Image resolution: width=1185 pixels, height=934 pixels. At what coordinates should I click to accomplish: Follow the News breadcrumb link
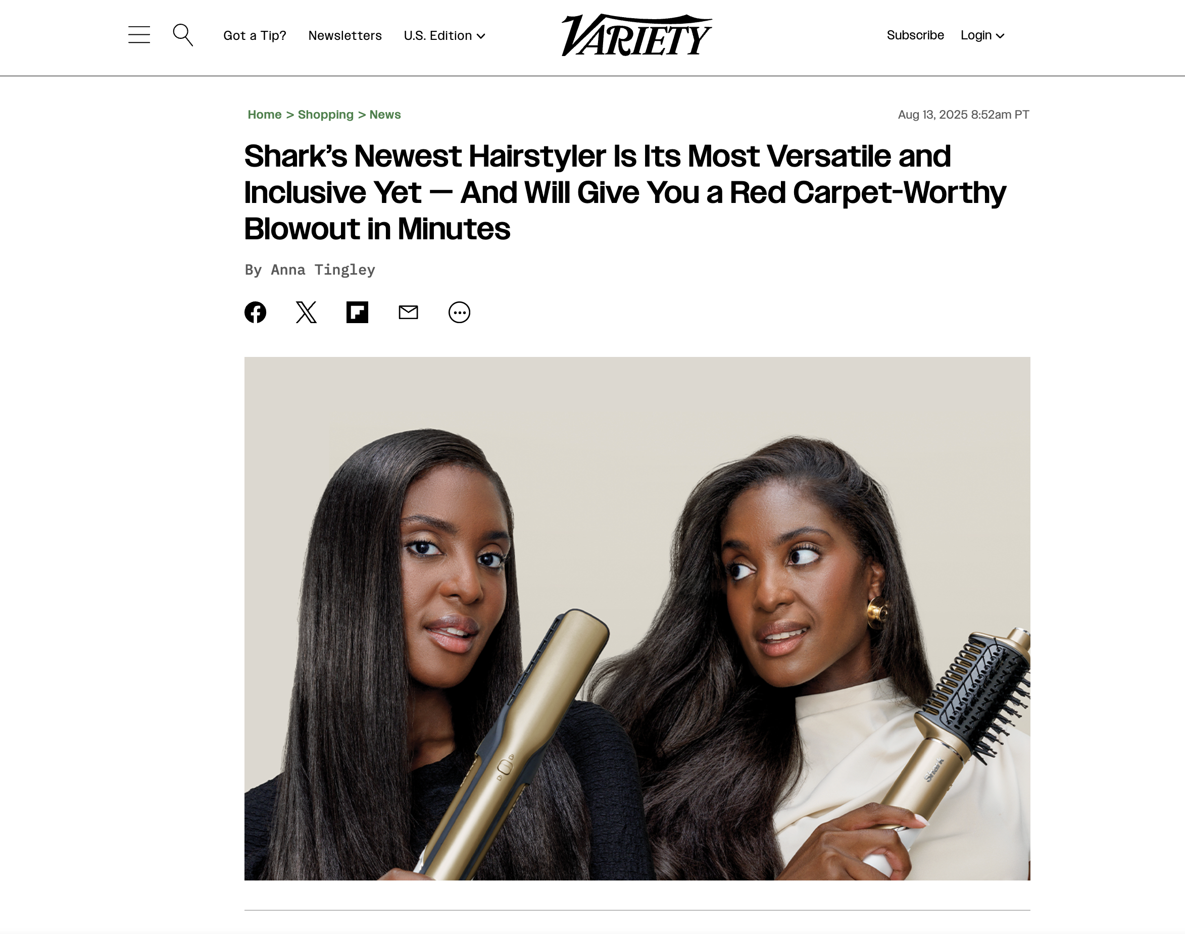pos(385,114)
